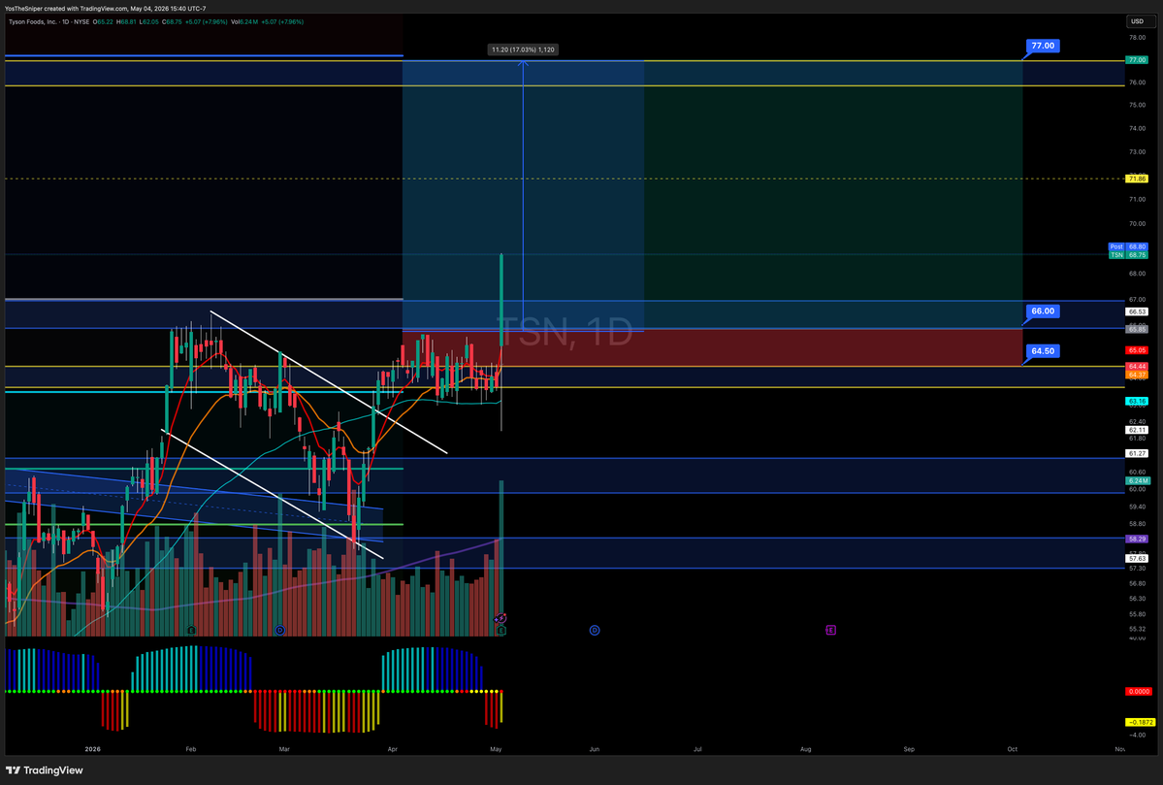Click the close value C68.75 in header
This screenshot has width=1163, height=785.
(x=172, y=21)
